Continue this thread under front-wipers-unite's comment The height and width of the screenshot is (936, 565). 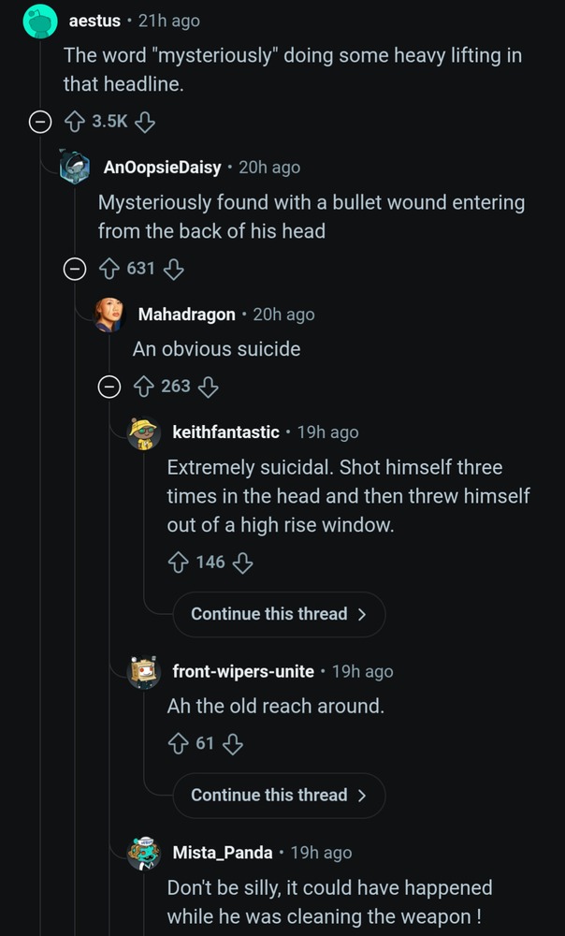(x=278, y=796)
